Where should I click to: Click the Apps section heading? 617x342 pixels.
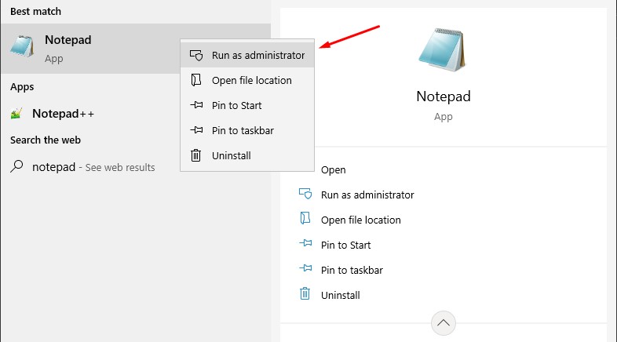(22, 87)
